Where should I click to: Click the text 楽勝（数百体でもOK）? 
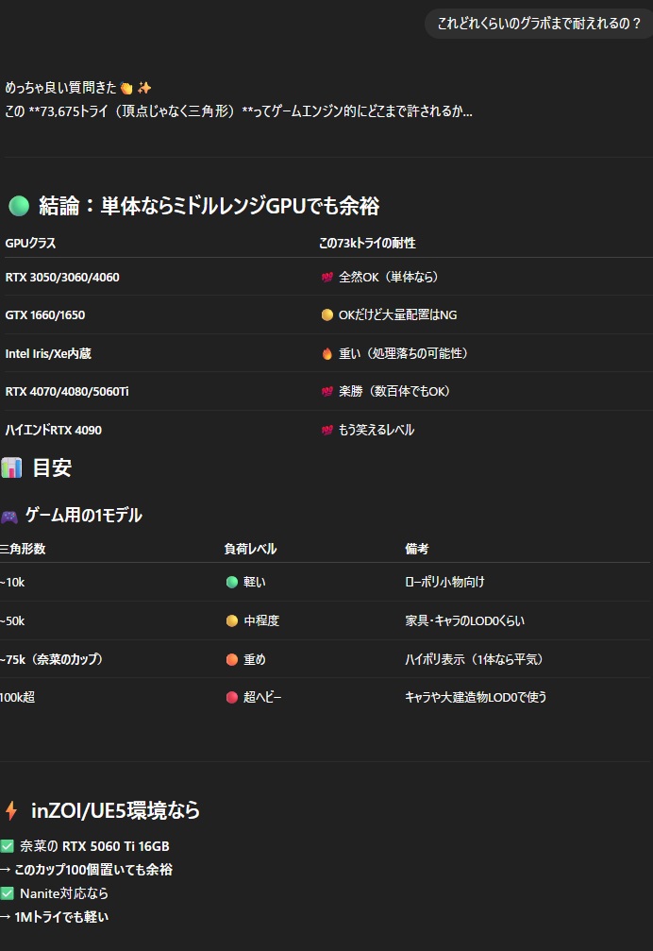[394, 392]
